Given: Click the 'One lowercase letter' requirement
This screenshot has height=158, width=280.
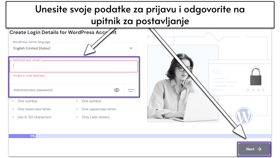Looking at the screenshot, I should [34, 109].
